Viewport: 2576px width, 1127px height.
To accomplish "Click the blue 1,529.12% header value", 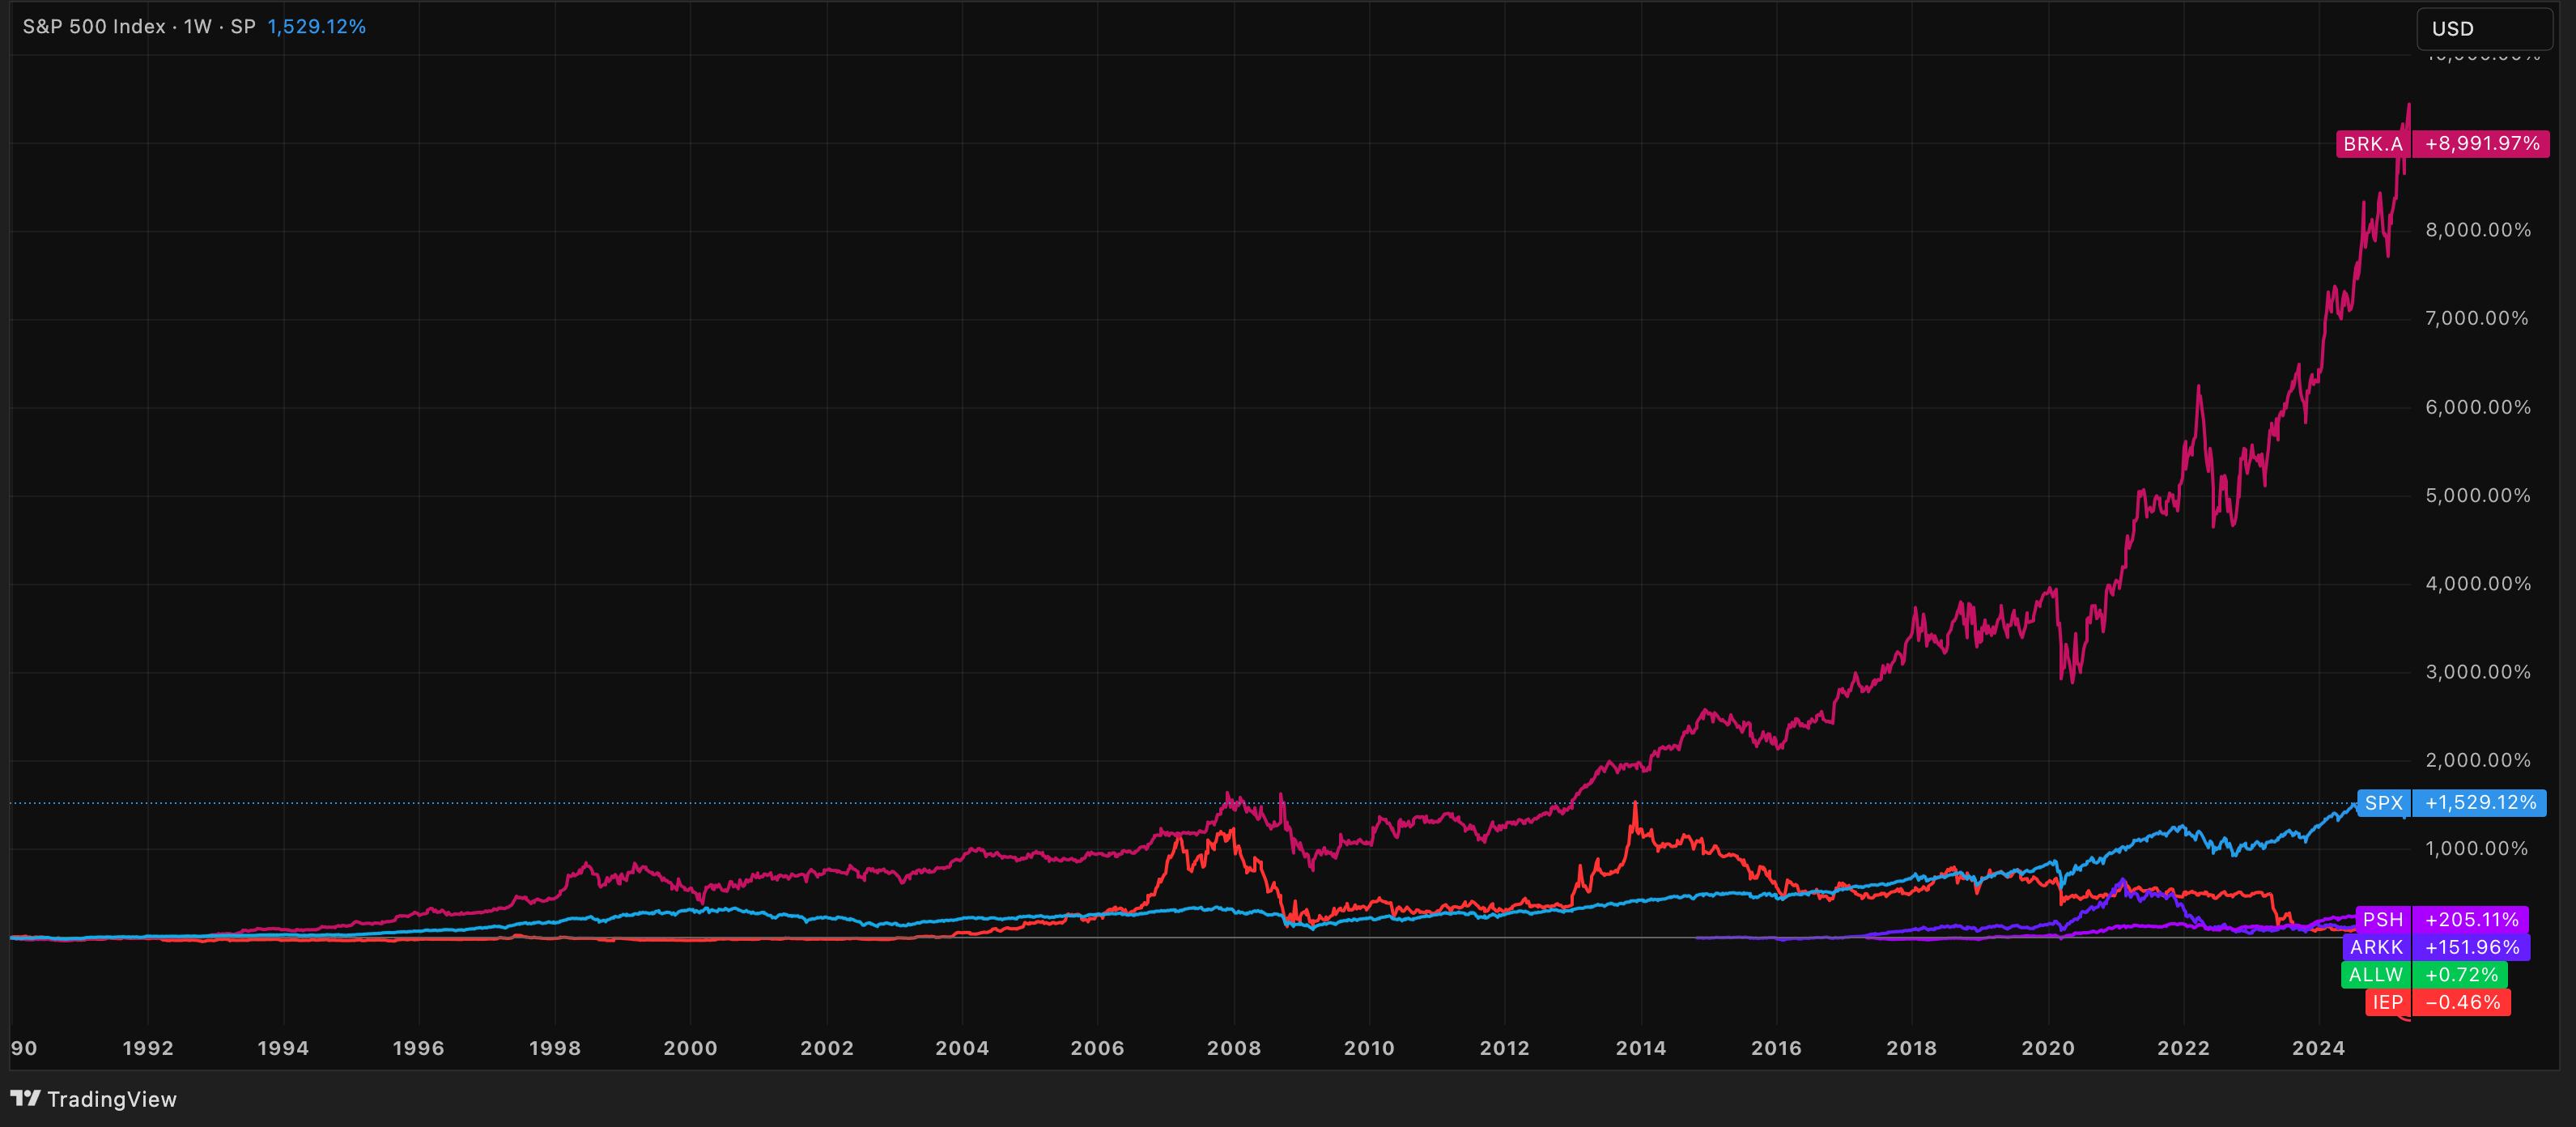I will click(x=316, y=27).
